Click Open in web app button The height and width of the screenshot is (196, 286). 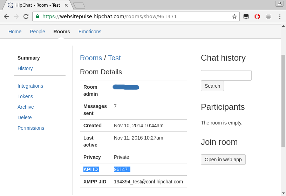click(223, 160)
